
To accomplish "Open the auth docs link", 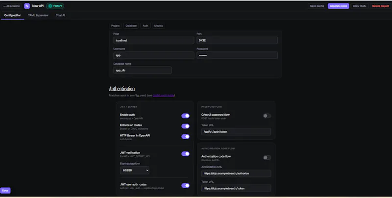I will (164, 95).
